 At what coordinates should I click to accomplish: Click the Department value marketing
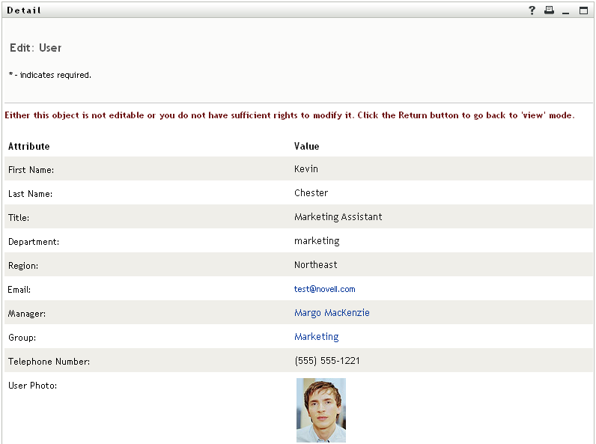[317, 241]
